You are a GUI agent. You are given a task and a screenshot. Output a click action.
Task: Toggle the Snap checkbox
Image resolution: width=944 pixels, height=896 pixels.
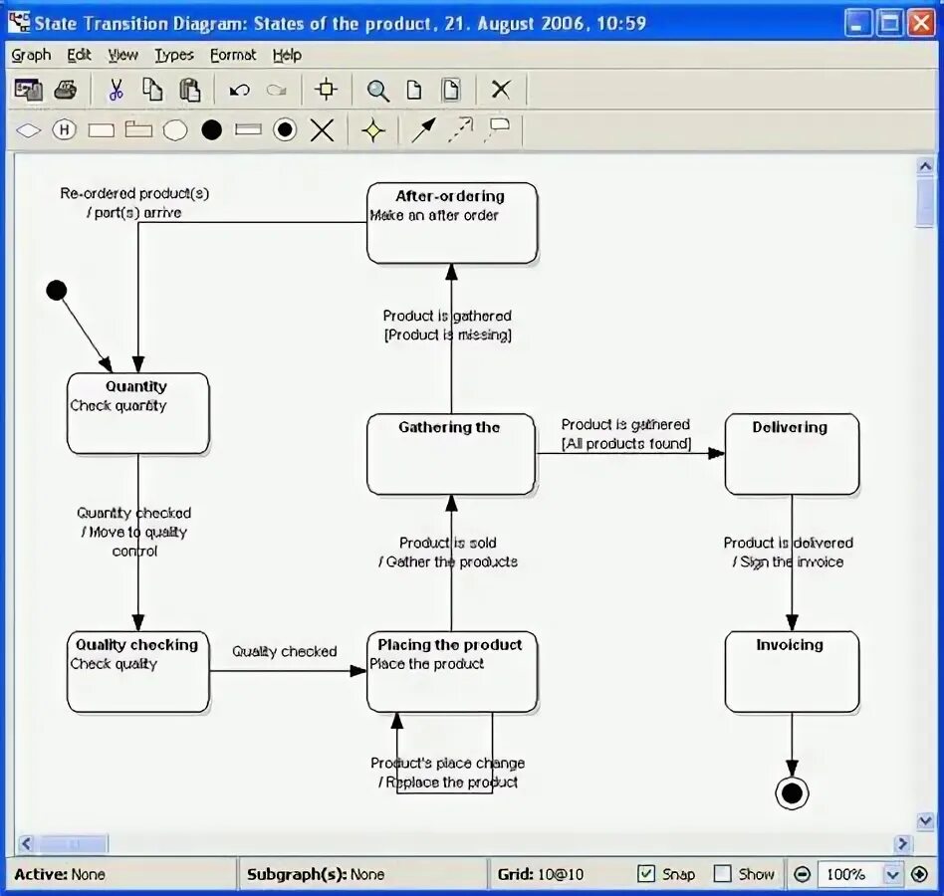click(x=646, y=874)
